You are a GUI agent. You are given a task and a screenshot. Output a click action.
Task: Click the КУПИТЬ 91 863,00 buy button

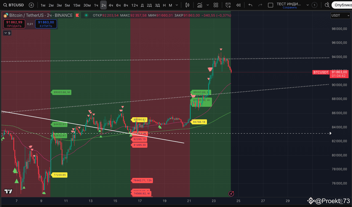coord(46,24)
